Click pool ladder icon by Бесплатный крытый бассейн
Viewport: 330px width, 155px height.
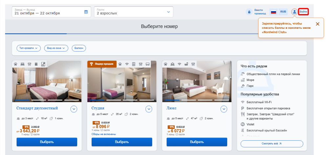[243, 130]
